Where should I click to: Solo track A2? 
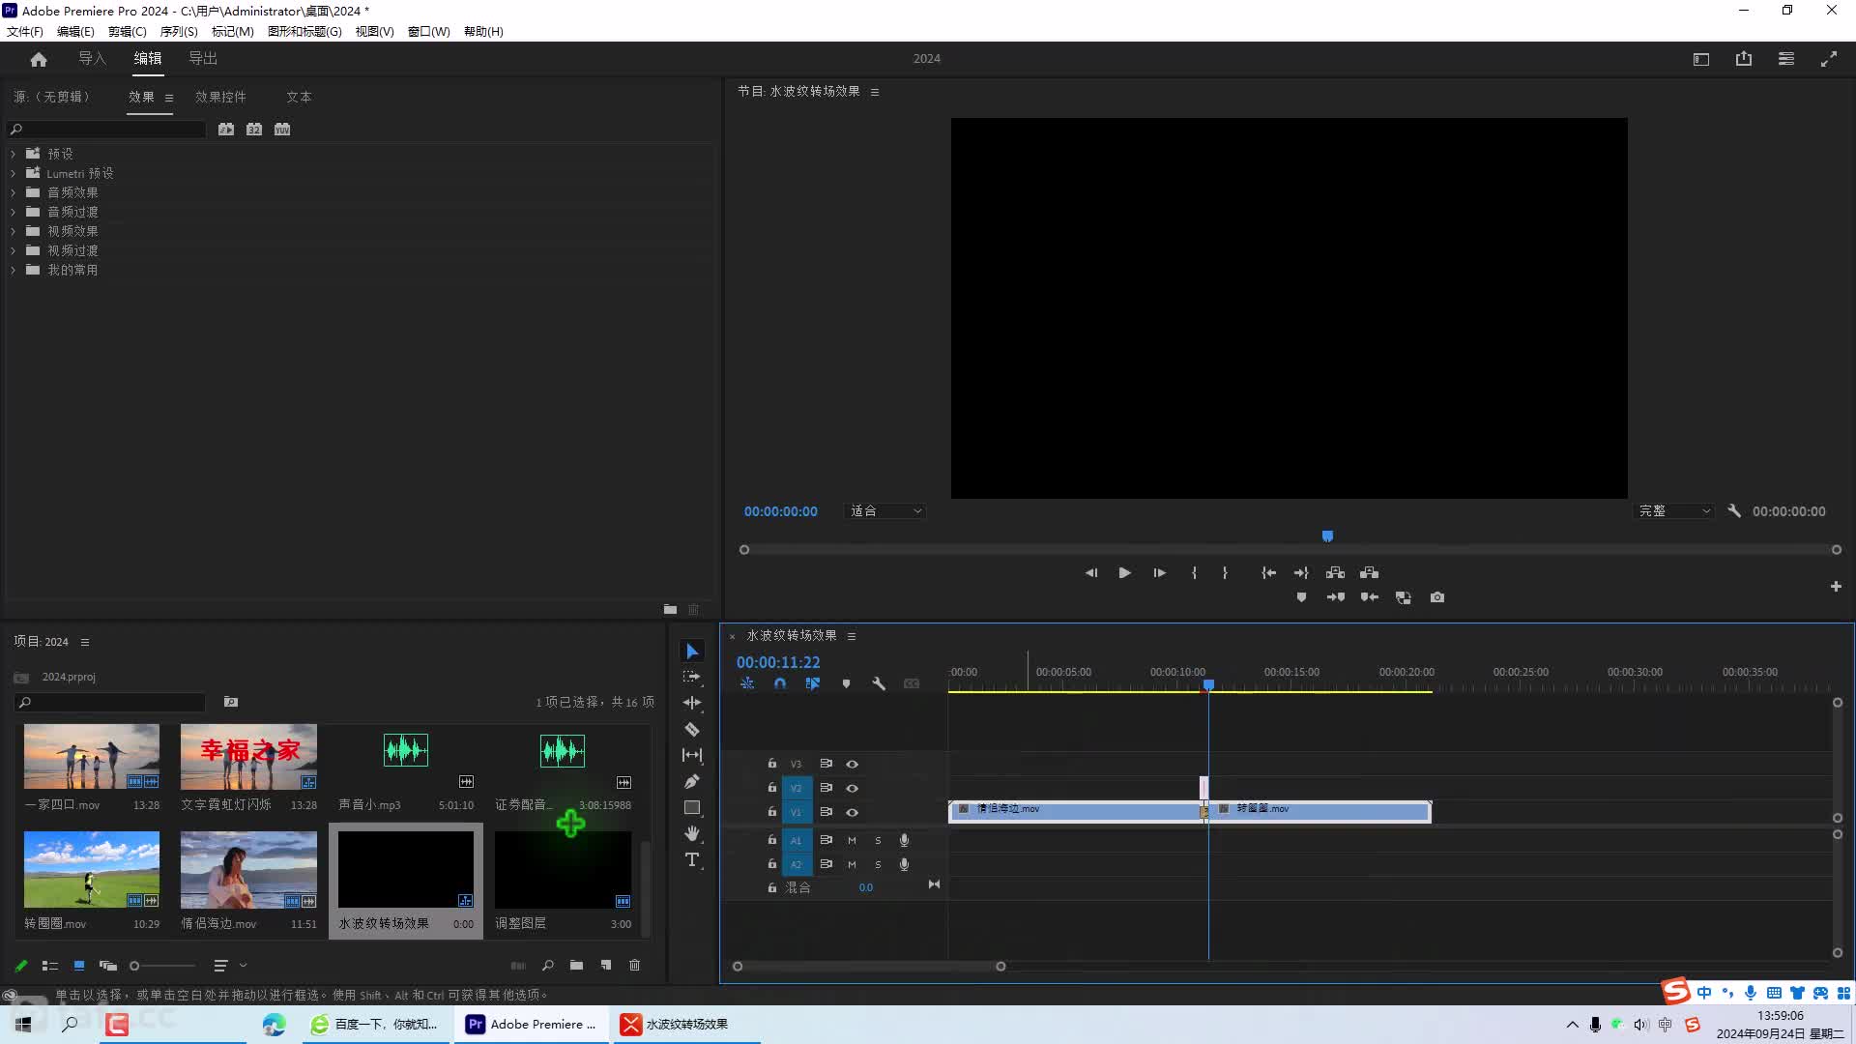click(x=878, y=864)
